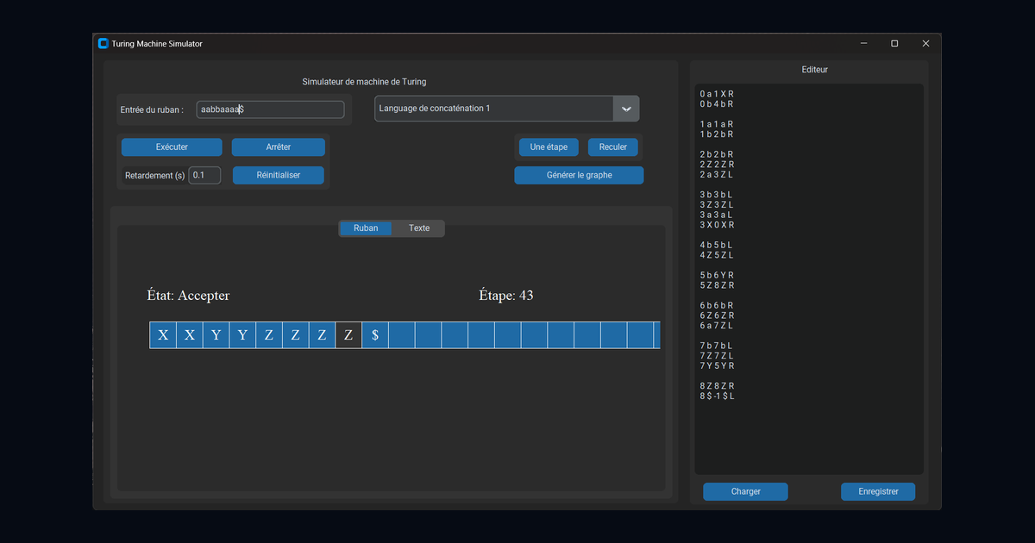The image size is (1035, 543).
Task: Click editor line '6 a 7 Z L'
Action: coord(717,326)
